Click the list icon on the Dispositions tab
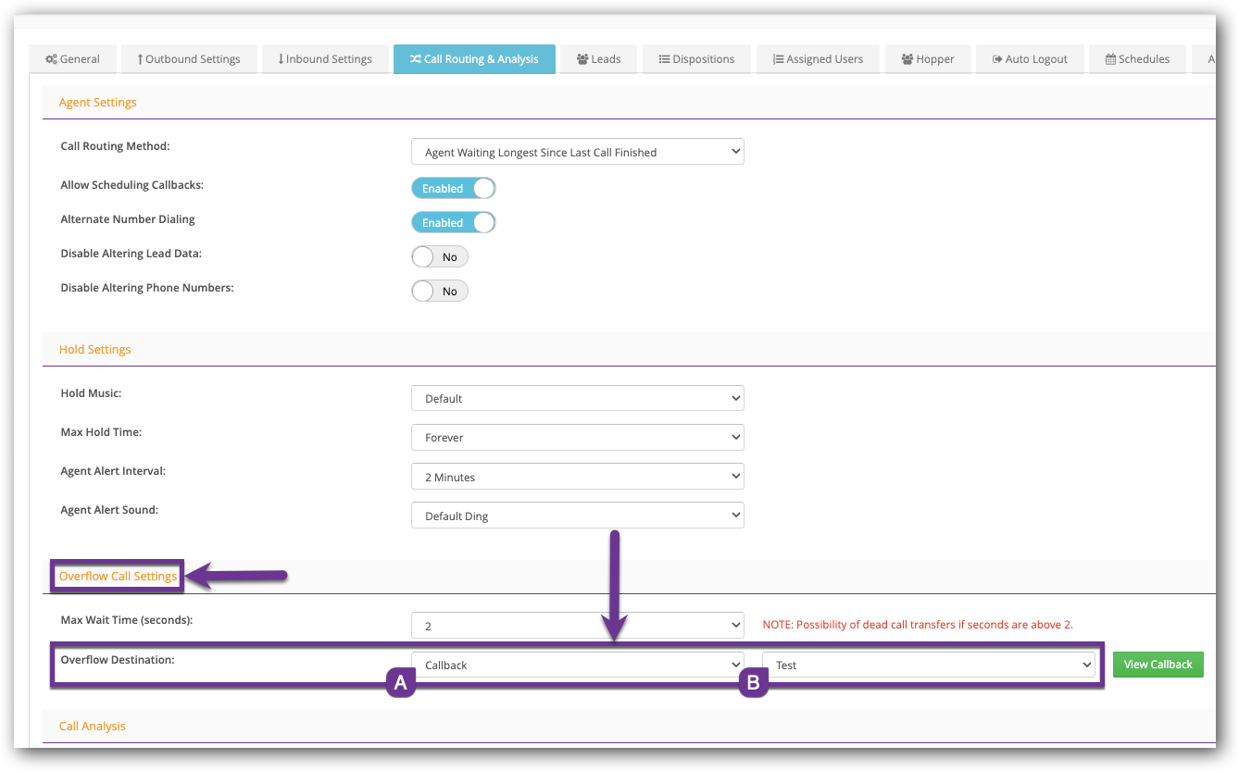The height and width of the screenshot is (771, 1239). click(664, 59)
